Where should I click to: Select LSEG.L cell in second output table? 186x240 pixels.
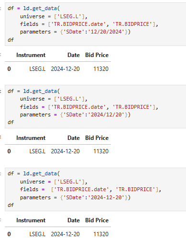tap(37, 151)
